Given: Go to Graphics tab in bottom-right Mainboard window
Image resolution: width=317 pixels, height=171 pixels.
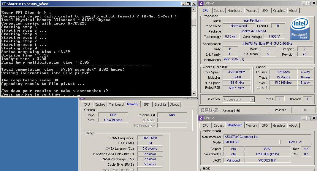Looking at the screenshot, I should click(x=279, y=125).
